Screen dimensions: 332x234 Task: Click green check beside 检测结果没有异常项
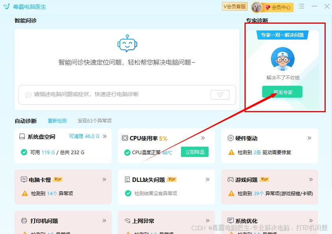tap(128, 193)
